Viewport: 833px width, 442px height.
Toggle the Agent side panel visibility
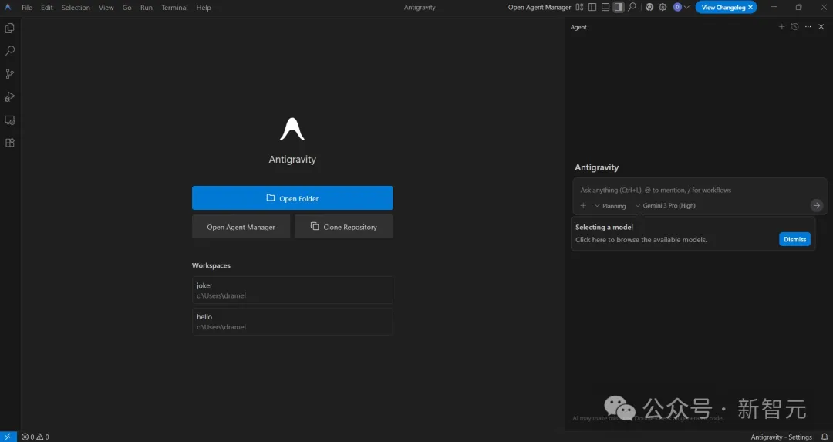pos(619,8)
